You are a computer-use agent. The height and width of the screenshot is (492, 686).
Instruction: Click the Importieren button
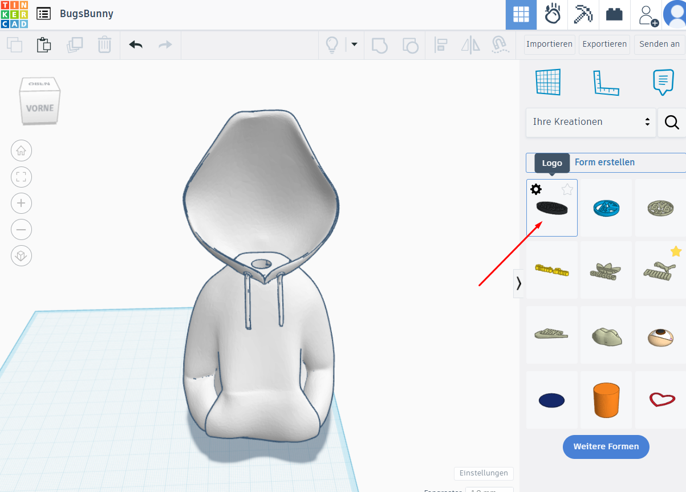549,44
